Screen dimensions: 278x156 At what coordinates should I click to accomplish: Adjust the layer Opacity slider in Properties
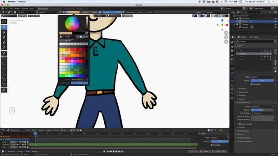pyautogui.click(x=262, y=81)
